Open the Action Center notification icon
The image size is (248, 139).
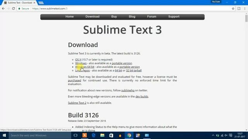pos(231,136)
